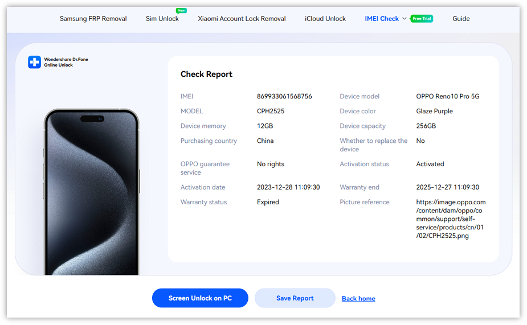Click the 256GB device capacity value

click(x=426, y=126)
